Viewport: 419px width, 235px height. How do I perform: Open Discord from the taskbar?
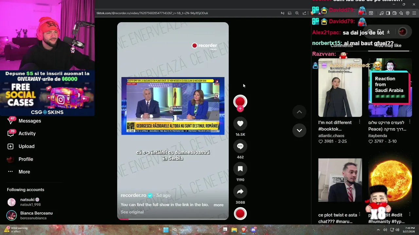click(253, 230)
